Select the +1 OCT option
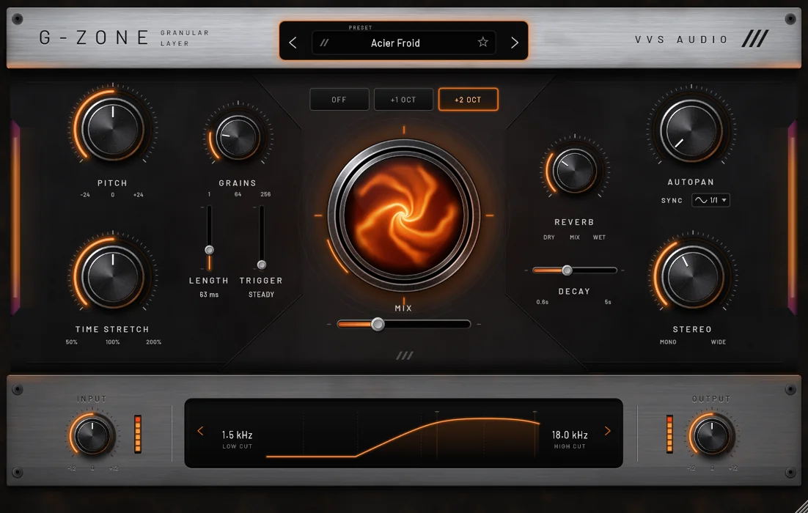The width and height of the screenshot is (808, 513). [403, 100]
